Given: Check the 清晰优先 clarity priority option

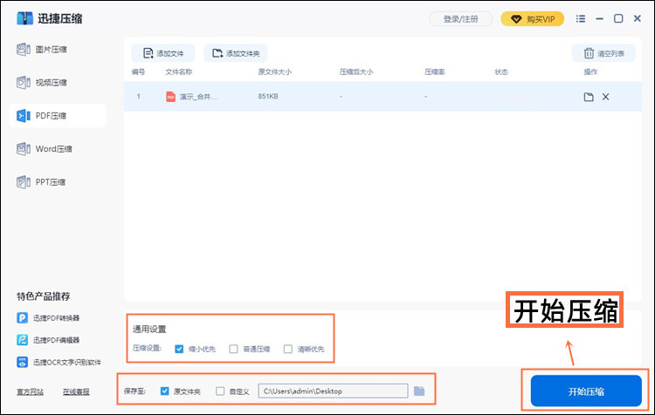Looking at the screenshot, I should point(287,349).
